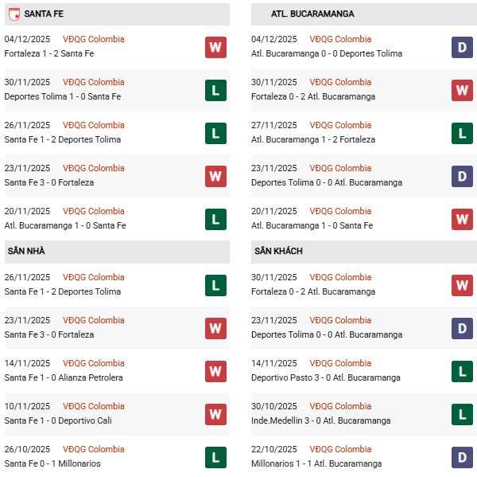Image resolution: width=477 pixels, height=477 pixels.
Task: Click the 26/10/2025 match date
Action: (x=27, y=449)
